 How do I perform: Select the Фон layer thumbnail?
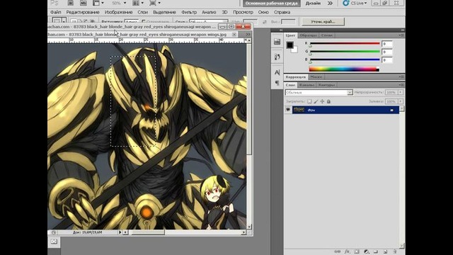click(x=299, y=110)
